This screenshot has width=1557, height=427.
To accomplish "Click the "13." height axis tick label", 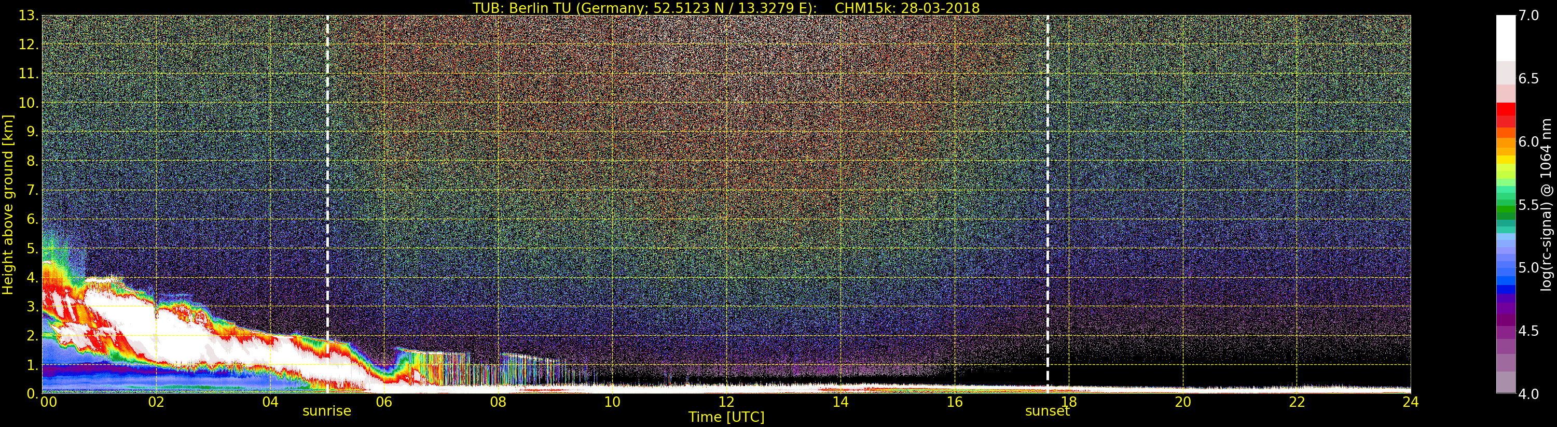I will [29, 16].
